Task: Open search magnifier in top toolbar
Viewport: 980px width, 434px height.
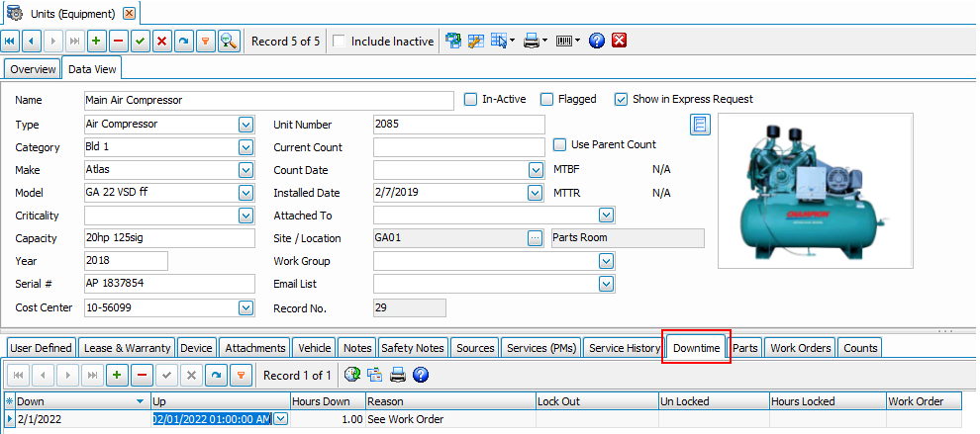Action: point(229,42)
